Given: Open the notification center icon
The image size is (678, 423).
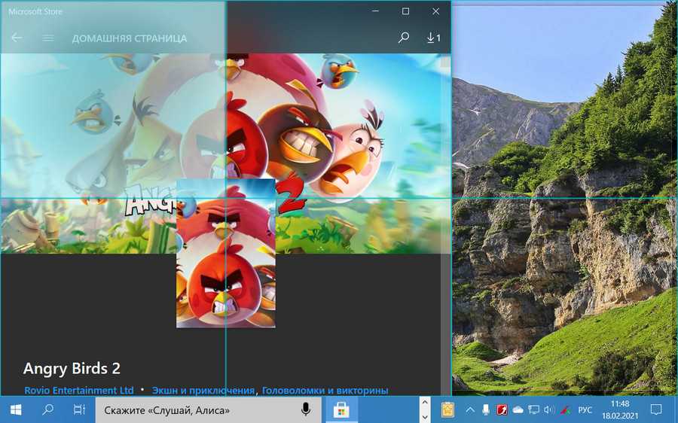Looking at the screenshot, I should click(656, 410).
